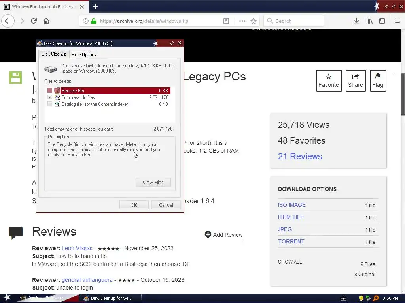Screen dimensions: 405x303
Task: Open the ITEM TILE download link
Action: (291, 217)
